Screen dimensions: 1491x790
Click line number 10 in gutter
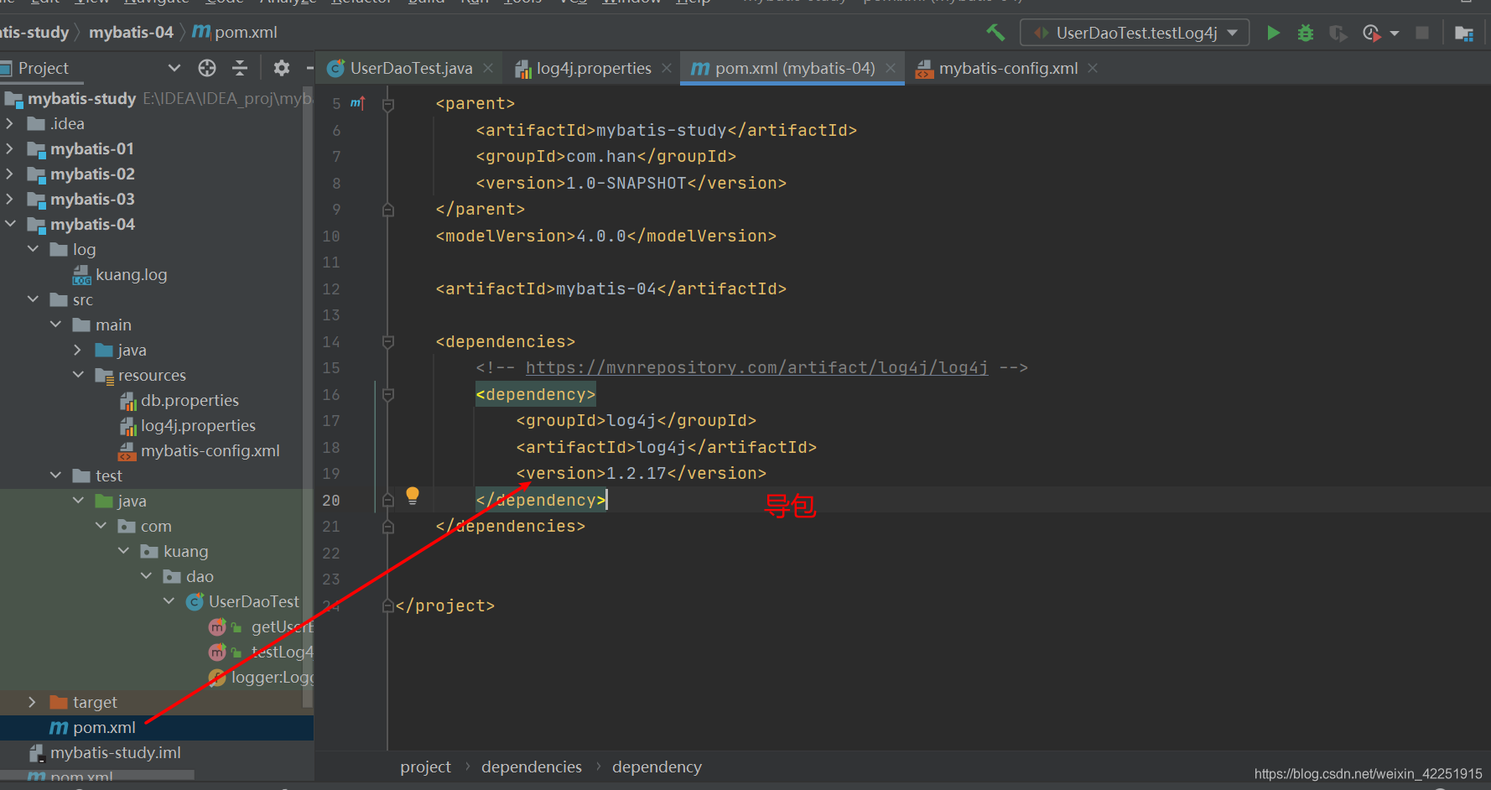331,236
